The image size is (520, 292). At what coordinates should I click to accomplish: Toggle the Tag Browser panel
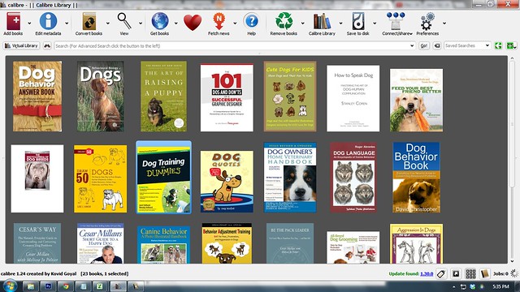point(441,273)
